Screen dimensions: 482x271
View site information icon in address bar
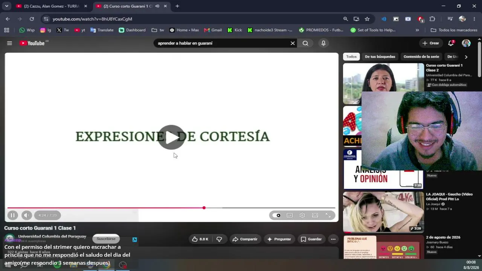(46, 19)
